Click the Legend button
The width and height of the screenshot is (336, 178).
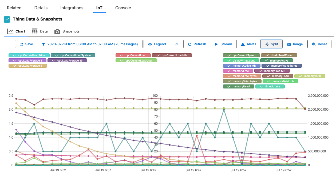tap(157, 44)
